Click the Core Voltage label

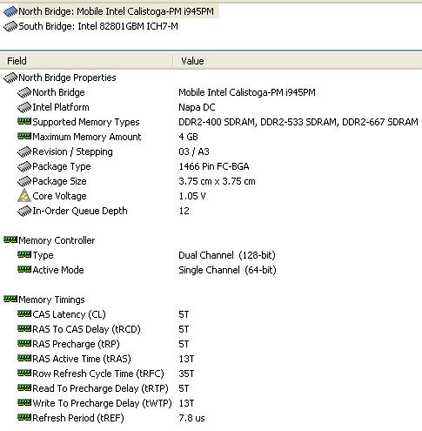coord(59,196)
